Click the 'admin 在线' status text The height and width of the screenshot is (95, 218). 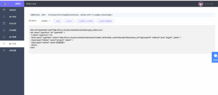coord(209,4)
